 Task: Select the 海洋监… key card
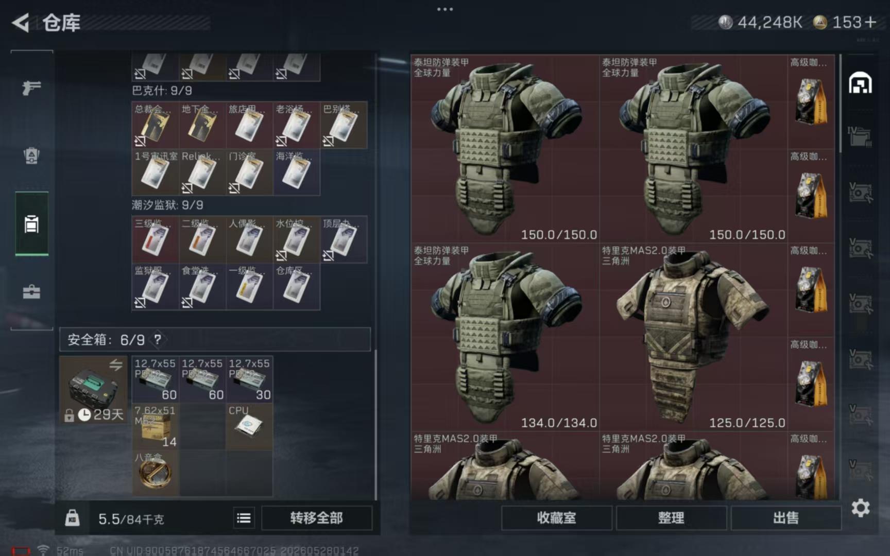pyautogui.click(x=297, y=172)
